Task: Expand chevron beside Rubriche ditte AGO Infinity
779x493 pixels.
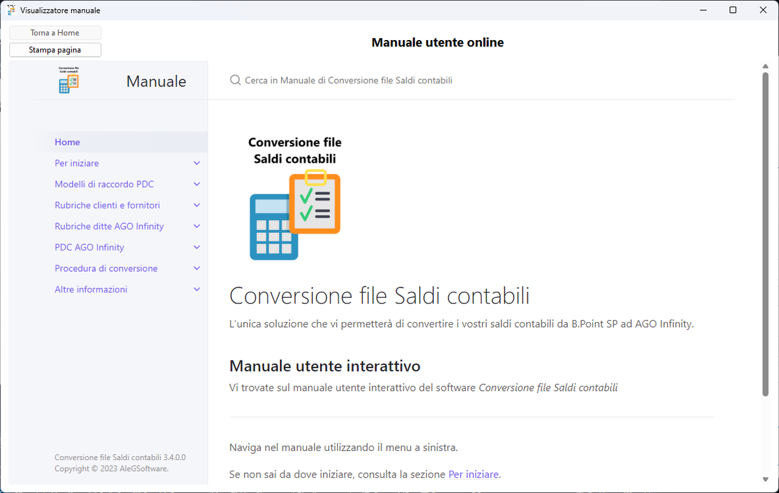Action: tap(197, 226)
